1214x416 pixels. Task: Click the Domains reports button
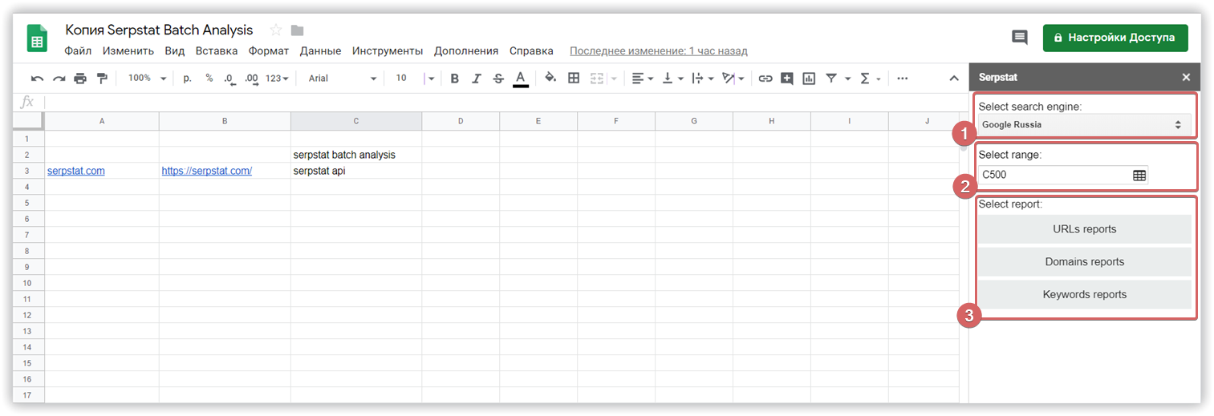1084,262
